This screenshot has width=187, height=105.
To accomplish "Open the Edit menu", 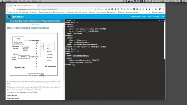I will 24,1.
